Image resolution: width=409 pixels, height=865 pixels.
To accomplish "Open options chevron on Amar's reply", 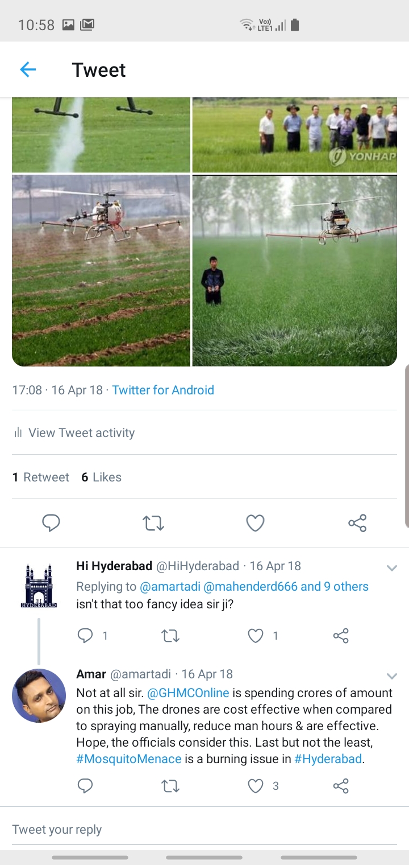I will tap(391, 675).
